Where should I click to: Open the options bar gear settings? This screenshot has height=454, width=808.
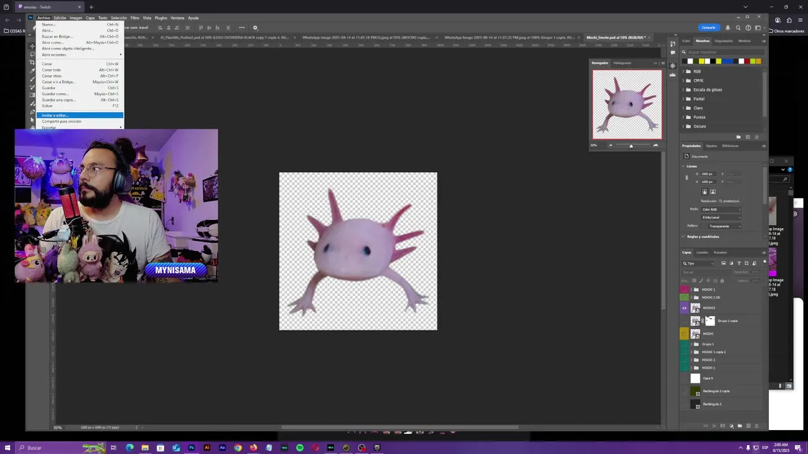pyautogui.click(x=255, y=28)
